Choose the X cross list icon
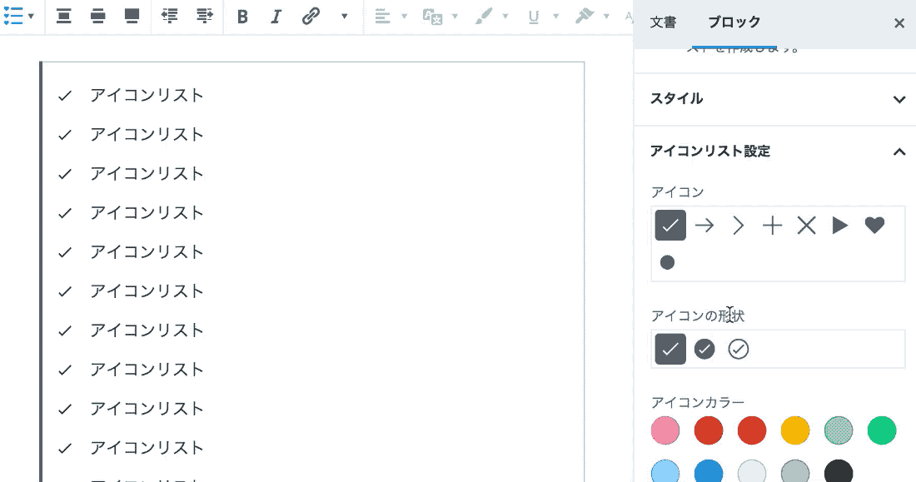The width and height of the screenshot is (916, 482). [x=806, y=225]
